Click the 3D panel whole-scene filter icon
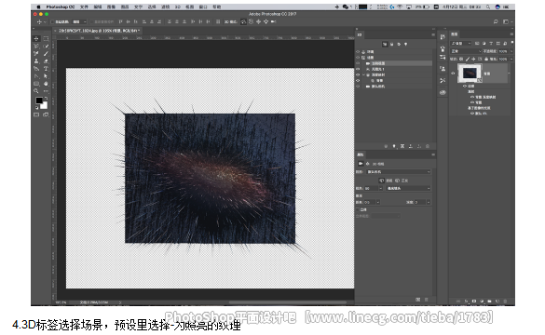The image size is (545, 335). coord(385,44)
